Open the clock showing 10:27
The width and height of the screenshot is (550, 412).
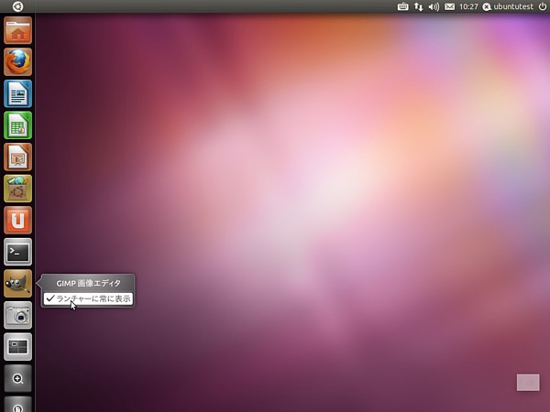(x=468, y=6)
